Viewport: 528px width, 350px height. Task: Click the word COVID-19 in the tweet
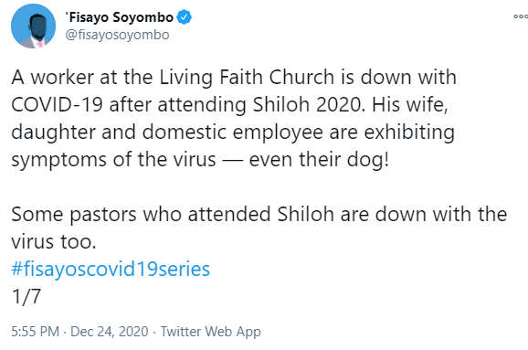click(x=57, y=105)
